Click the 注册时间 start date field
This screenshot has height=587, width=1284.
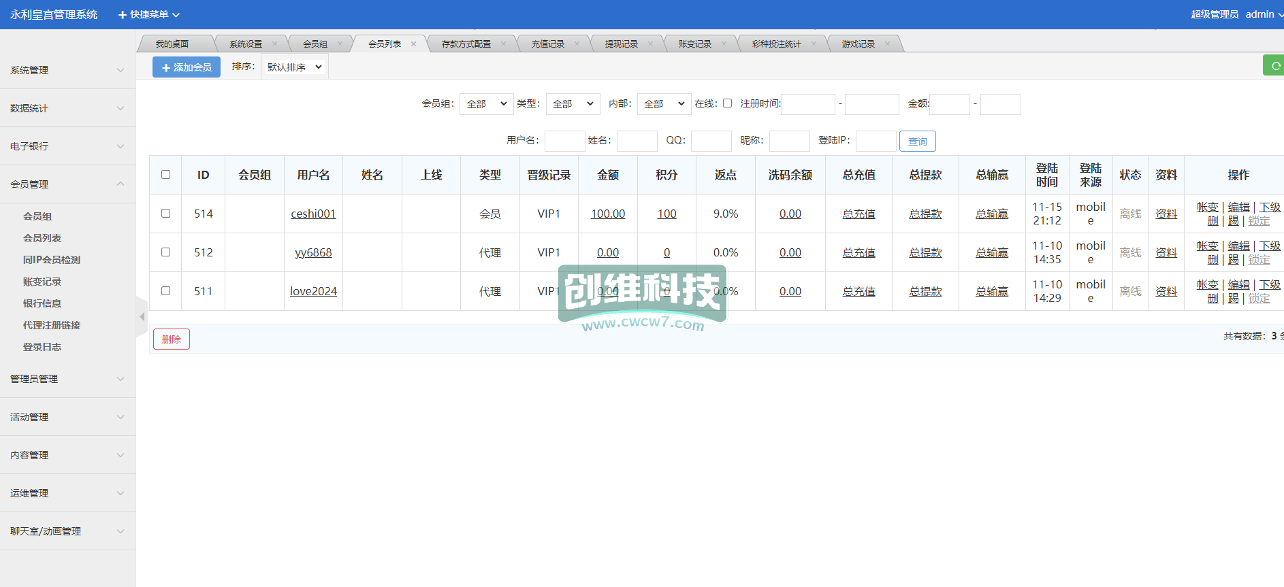click(x=808, y=104)
